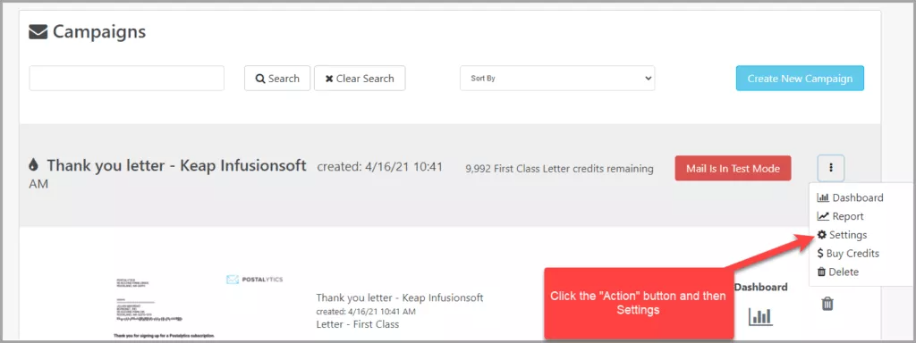Click the envelope icon next to Campaigns
The width and height of the screenshot is (916, 343).
coord(38,32)
